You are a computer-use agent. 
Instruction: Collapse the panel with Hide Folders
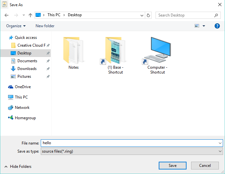pyautogui.click(x=18, y=167)
